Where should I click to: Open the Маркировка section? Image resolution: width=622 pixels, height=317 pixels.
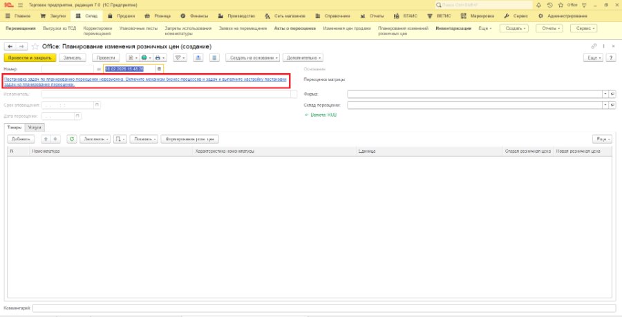(x=477, y=17)
